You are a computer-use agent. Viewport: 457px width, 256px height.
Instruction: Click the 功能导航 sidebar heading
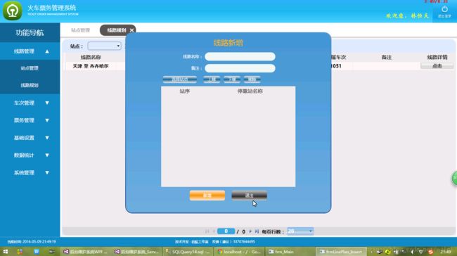[x=30, y=32]
